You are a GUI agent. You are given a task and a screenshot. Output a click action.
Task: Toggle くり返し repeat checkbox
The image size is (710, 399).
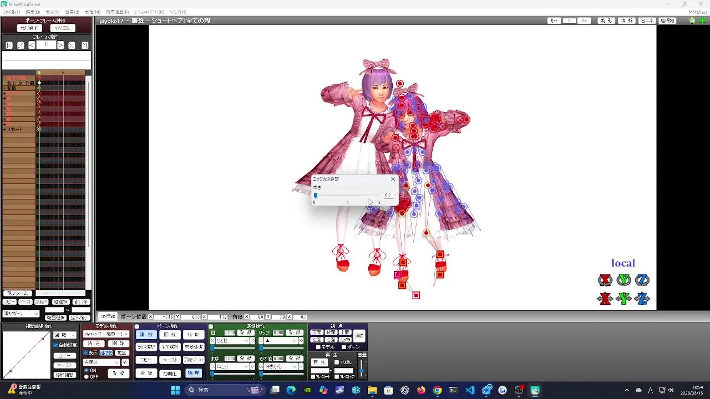[x=337, y=362]
